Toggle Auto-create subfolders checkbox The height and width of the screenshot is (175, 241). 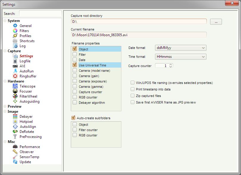point(73,118)
